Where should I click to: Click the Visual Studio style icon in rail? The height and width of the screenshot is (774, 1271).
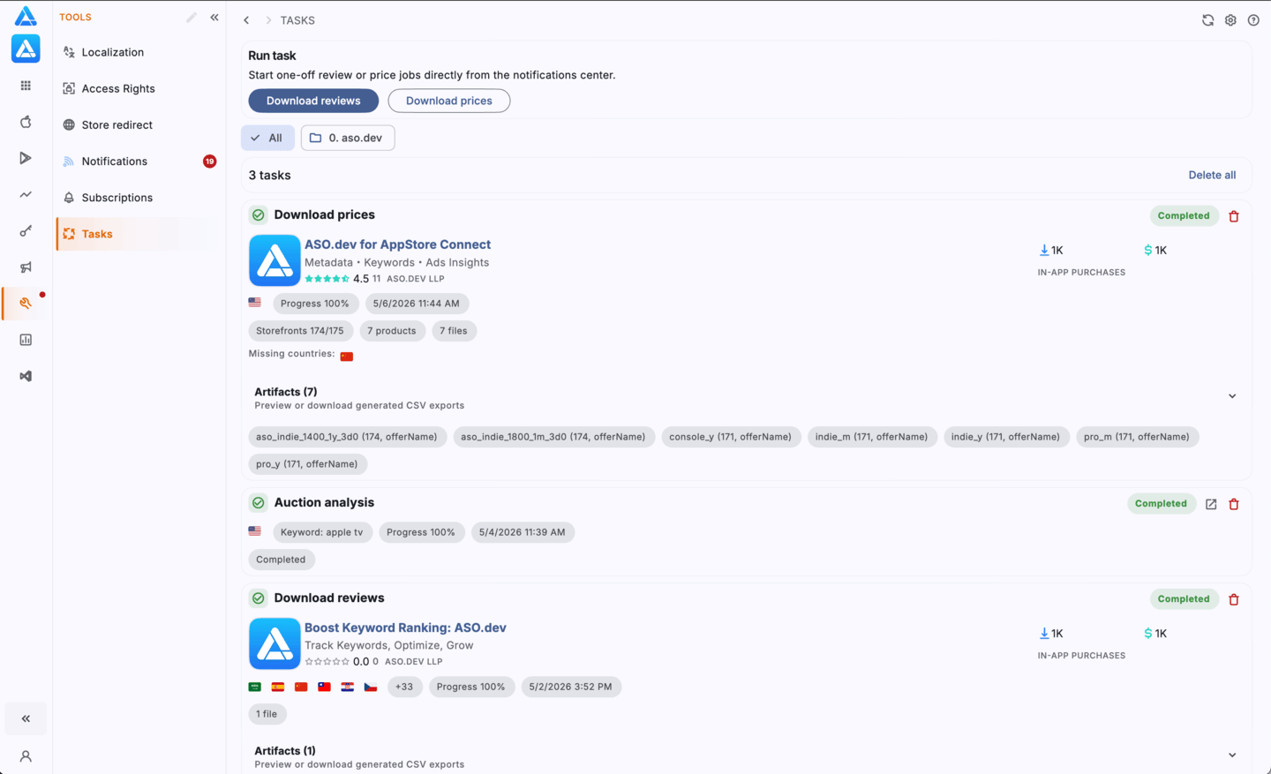(26, 376)
